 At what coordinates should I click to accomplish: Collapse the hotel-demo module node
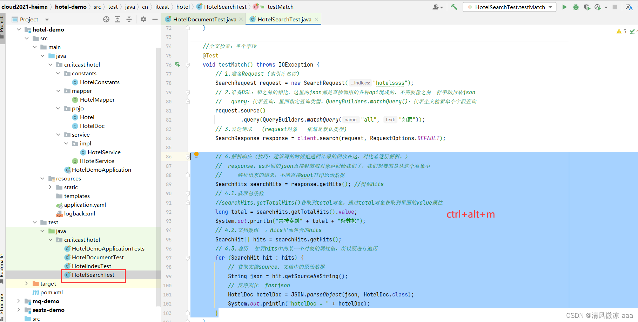19,29
